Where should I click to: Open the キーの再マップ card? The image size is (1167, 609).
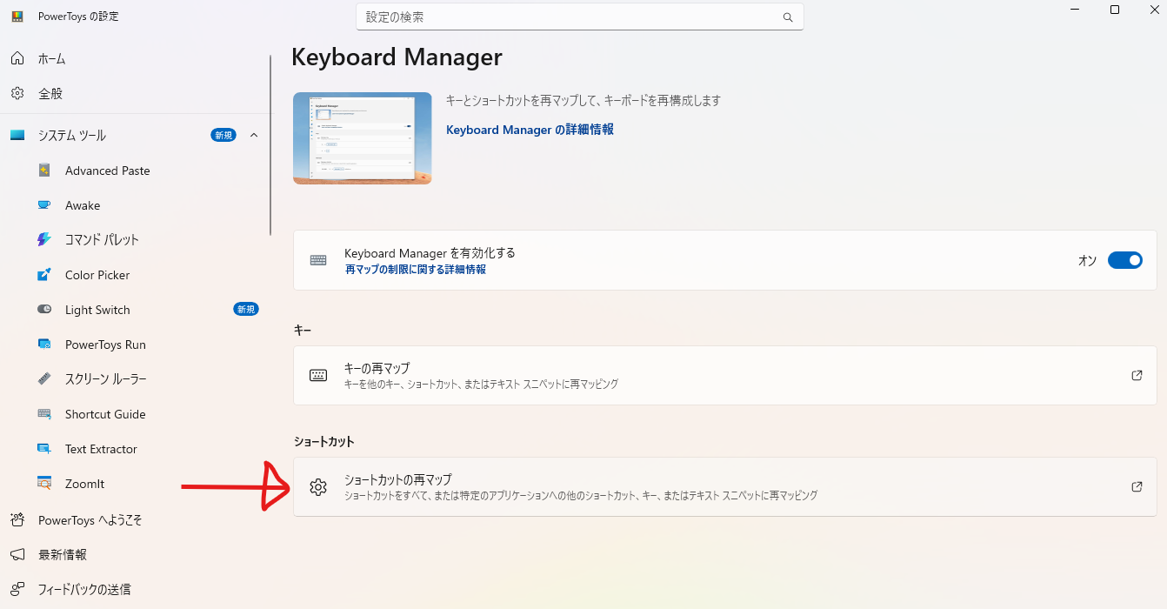click(725, 375)
